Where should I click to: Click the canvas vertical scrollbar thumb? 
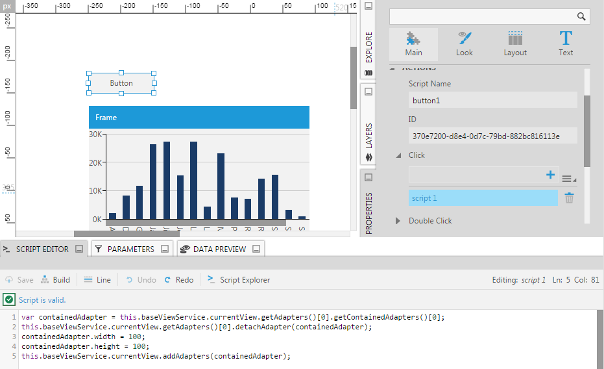point(353,78)
